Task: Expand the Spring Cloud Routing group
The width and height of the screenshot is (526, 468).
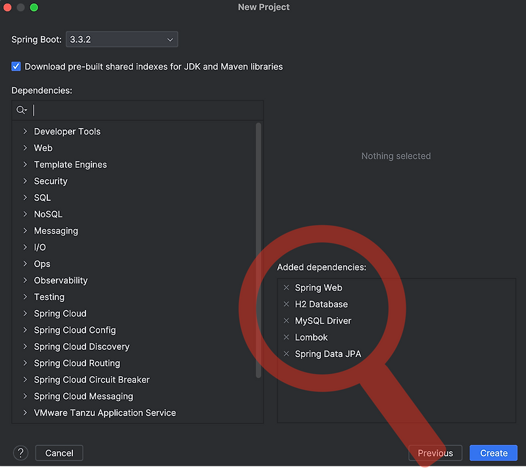Action: pyautogui.click(x=25, y=363)
